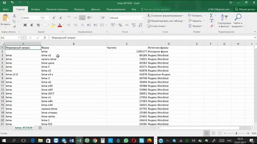Switch to the Вид tab
The height and width of the screenshot is (144, 257).
[x=134, y=9]
